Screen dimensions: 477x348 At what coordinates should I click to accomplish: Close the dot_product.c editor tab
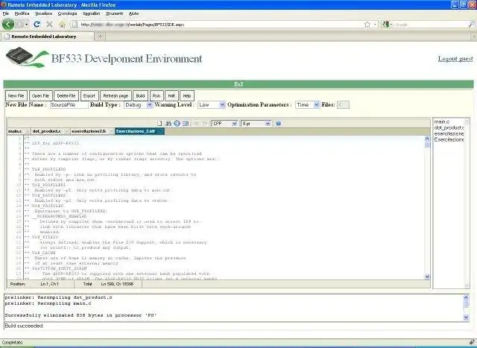tap(66, 131)
